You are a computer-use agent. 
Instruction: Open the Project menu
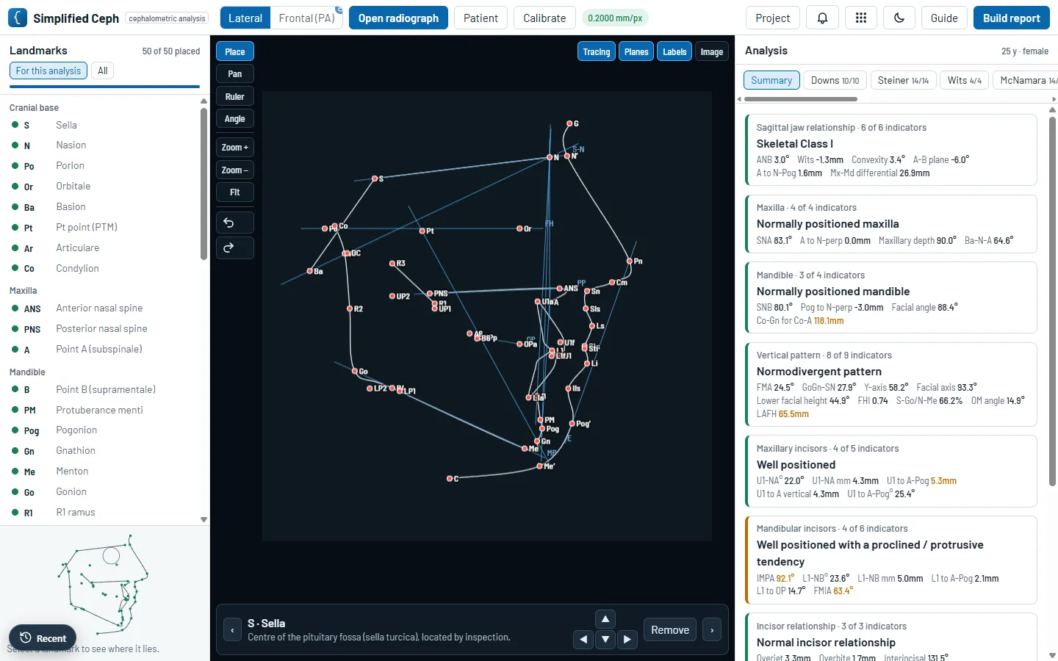pyautogui.click(x=773, y=18)
